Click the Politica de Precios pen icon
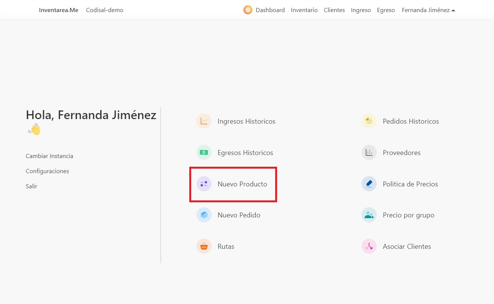This screenshot has height=304, width=494. [369, 184]
